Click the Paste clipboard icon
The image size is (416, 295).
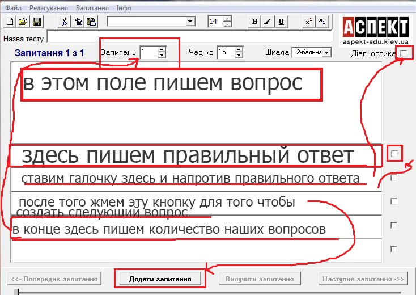pyautogui.click(x=91, y=22)
